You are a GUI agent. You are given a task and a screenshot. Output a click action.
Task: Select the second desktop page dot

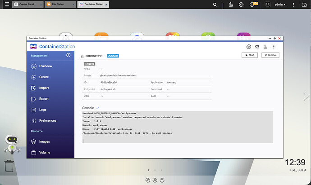pos(155,170)
